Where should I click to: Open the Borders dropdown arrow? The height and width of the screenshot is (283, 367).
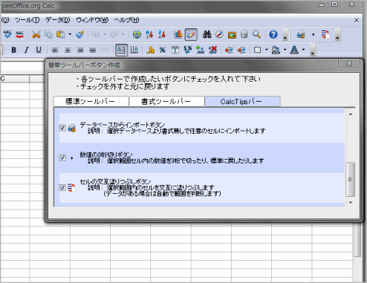click(267, 50)
